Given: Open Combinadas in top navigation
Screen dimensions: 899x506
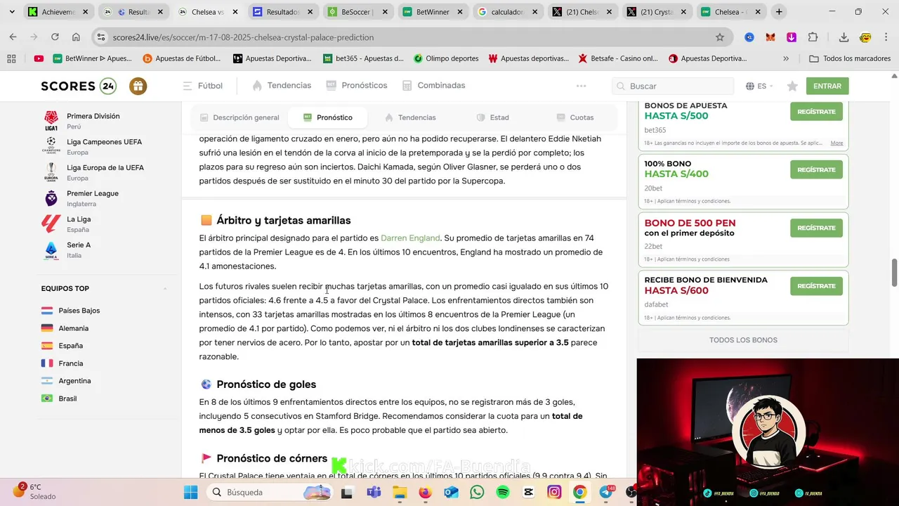Looking at the screenshot, I should (x=433, y=85).
